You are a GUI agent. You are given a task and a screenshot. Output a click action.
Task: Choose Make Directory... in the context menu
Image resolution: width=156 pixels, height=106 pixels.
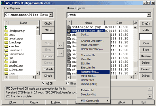(93, 45)
